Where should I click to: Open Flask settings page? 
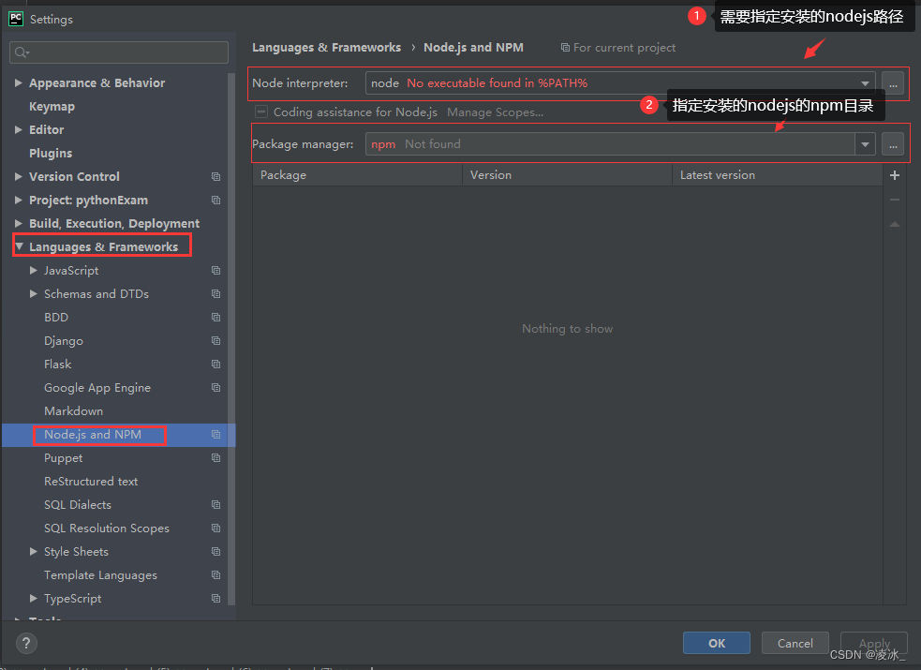pyautogui.click(x=57, y=365)
